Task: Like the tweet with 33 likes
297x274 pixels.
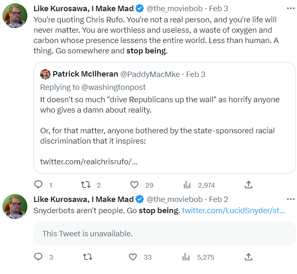Action: [133, 257]
